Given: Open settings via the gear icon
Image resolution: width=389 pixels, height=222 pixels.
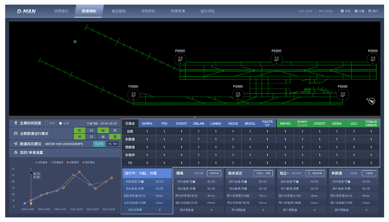Looking at the screenshot, I should (356, 11).
